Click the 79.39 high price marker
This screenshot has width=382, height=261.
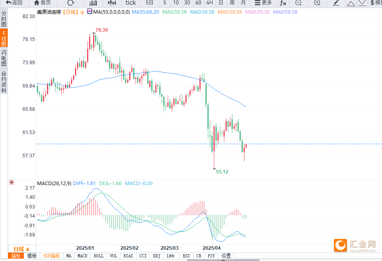pos(102,30)
